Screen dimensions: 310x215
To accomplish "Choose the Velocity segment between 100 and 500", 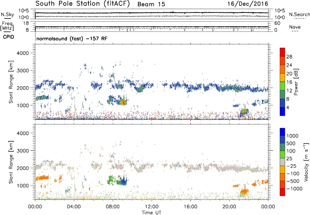I will pos(282,147).
